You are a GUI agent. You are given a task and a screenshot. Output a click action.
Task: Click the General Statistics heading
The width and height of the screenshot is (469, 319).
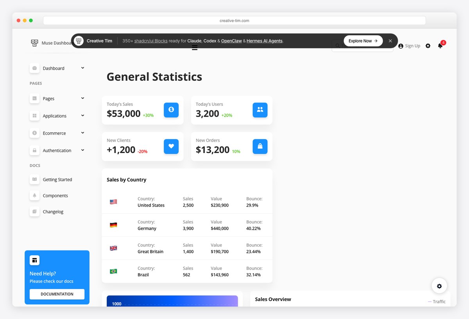point(154,77)
